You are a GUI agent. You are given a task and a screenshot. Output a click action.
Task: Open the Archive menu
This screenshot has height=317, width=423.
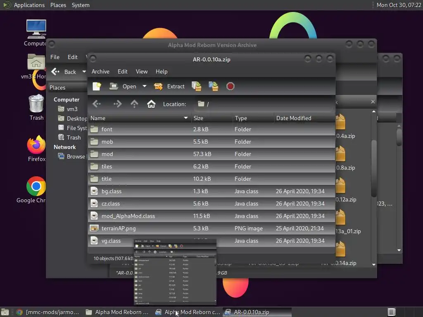point(100,71)
